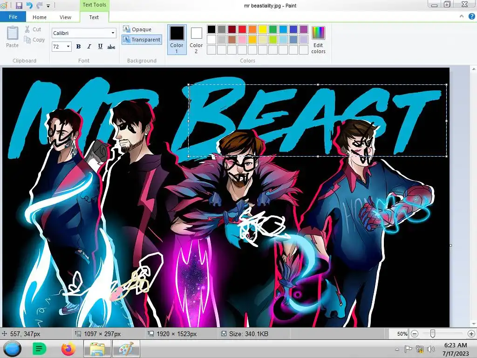
Task: Collapse the ribbon with the chevron arrow
Action: coord(462,16)
